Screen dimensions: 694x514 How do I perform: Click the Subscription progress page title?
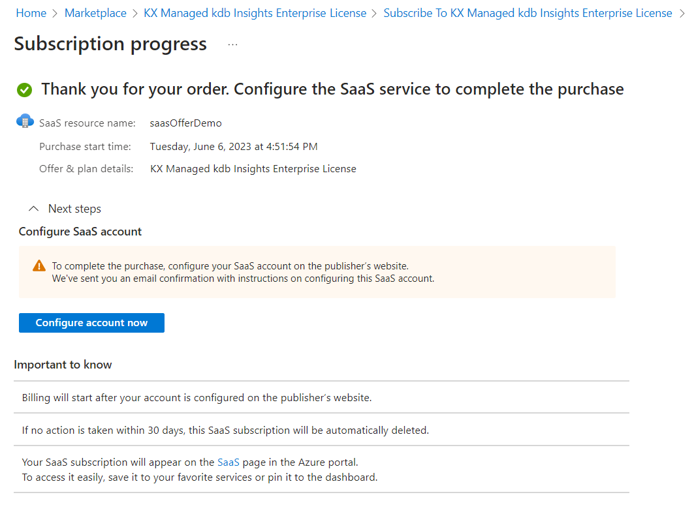click(x=110, y=44)
